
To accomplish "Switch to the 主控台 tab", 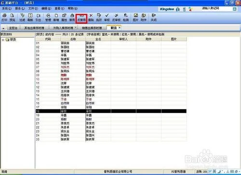I will 13,28.
